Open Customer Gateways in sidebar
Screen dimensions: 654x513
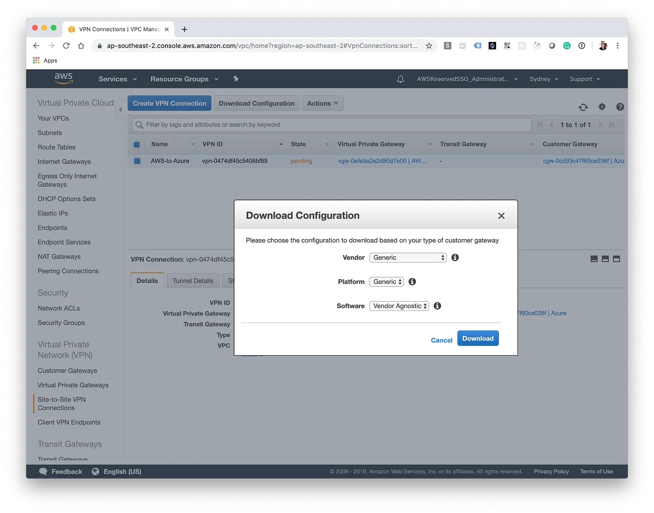[67, 371]
